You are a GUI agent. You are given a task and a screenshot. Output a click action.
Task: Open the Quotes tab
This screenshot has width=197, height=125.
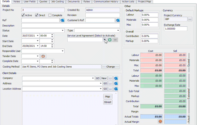(x=43, y=2)
